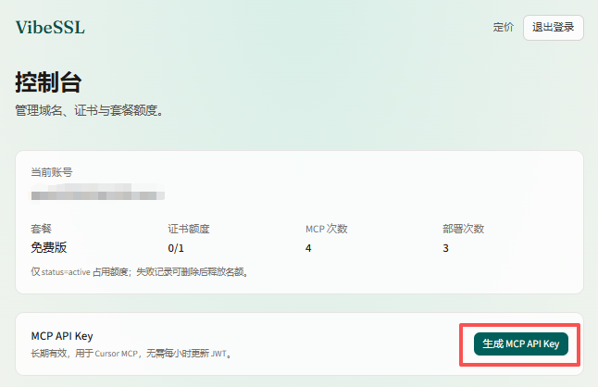Click the subtitle 管理域名、证书与套餐额度。
Screen dimensions: 598x387
pyautogui.click(x=89, y=110)
